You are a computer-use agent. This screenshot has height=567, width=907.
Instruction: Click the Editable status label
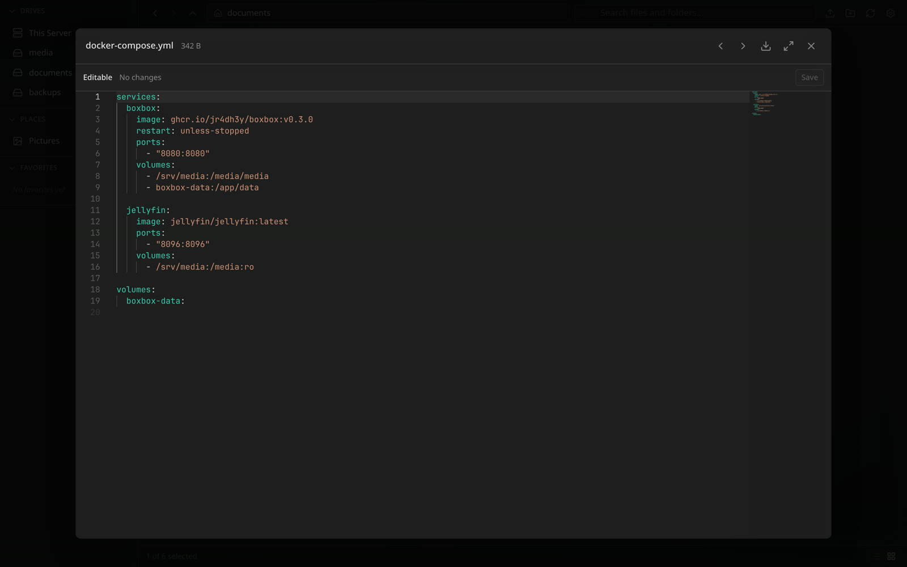98,78
